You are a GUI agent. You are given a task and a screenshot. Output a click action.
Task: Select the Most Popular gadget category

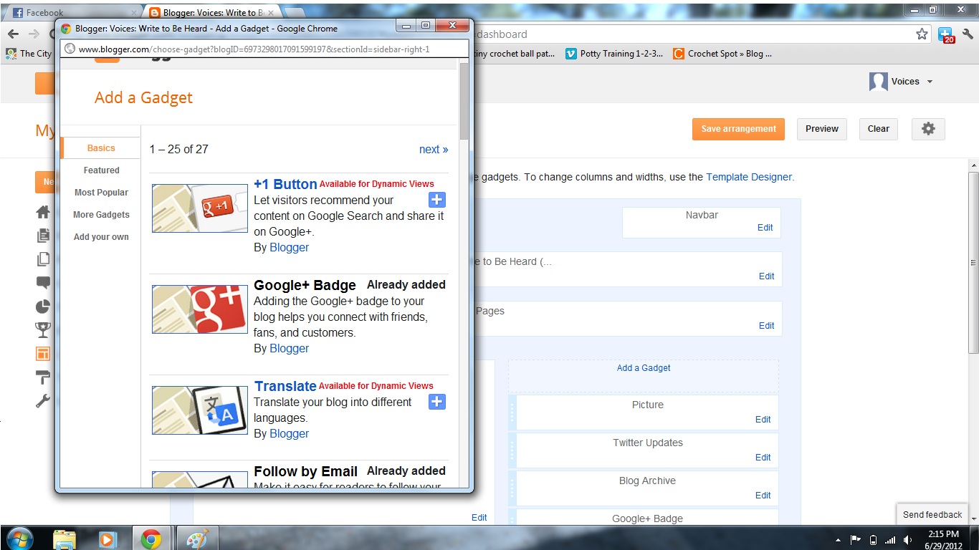point(101,193)
